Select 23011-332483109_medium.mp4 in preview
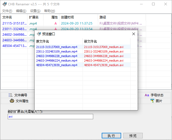 click(x=57, y=51)
